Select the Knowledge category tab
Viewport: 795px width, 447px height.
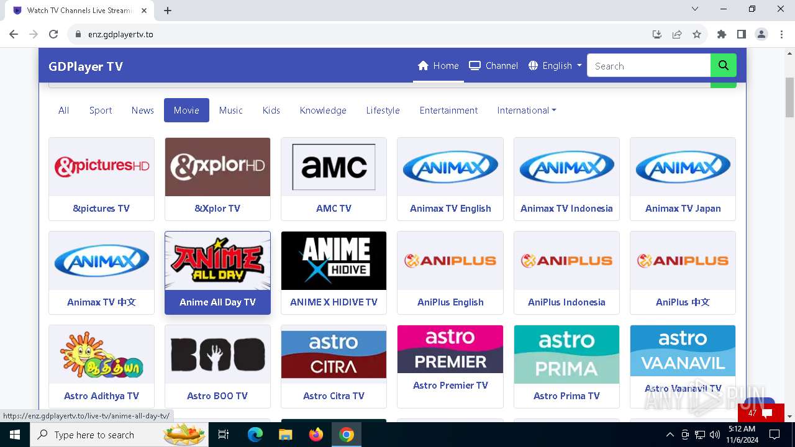pyautogui.click(x=323, y=110)
